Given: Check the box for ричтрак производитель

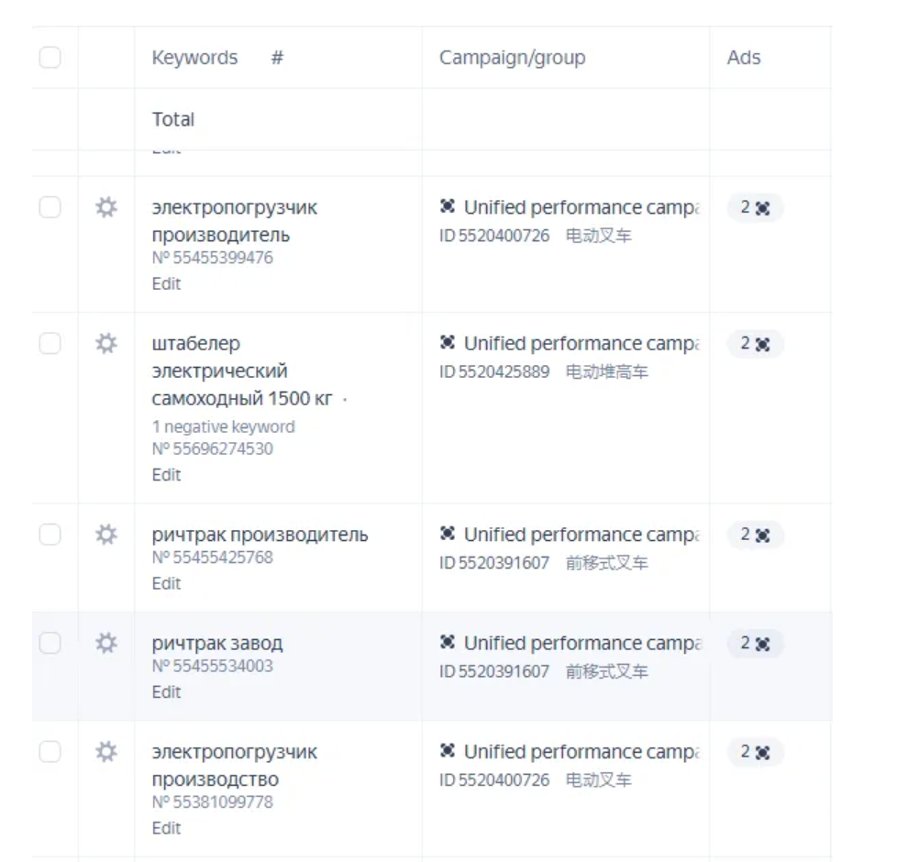Looking at the screenshot, I should pos(50,535).
